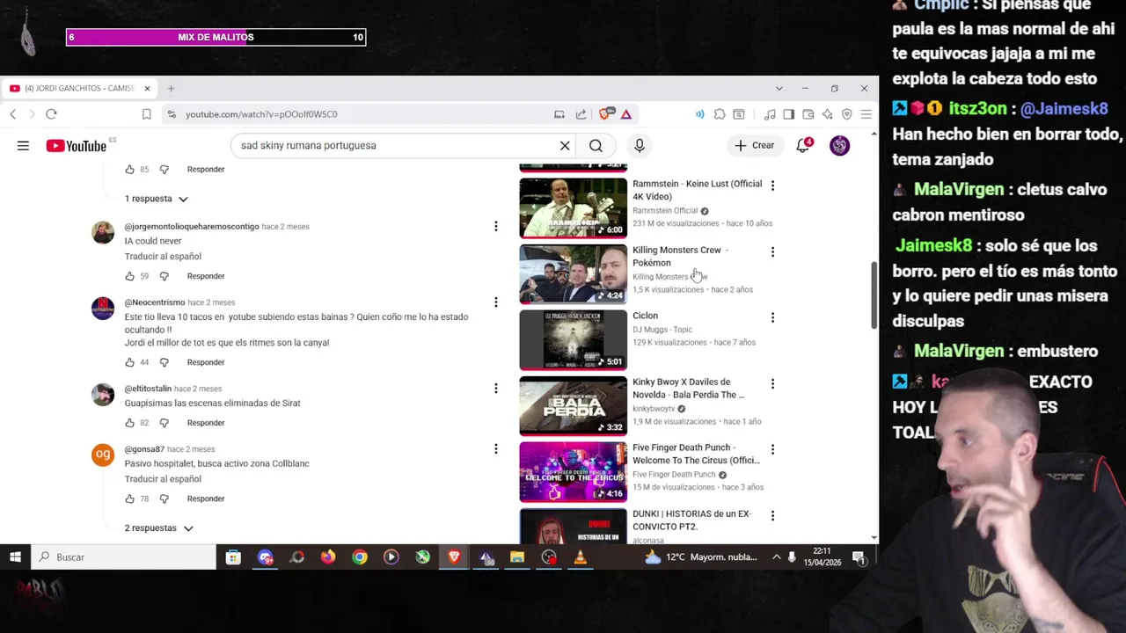Focus the YouTube search box
The height and width of the screenshot is (633, 1126).
(396, 145)
